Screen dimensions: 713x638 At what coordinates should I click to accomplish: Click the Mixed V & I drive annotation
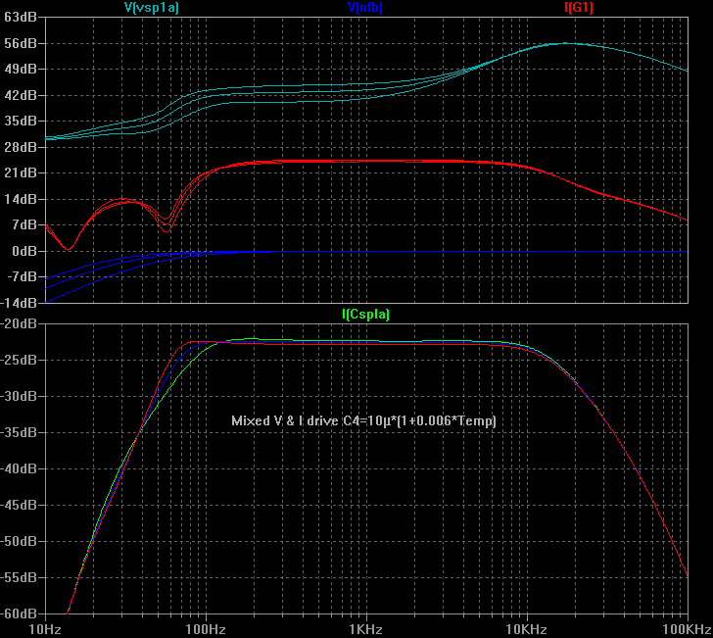(x=363, y=420)
